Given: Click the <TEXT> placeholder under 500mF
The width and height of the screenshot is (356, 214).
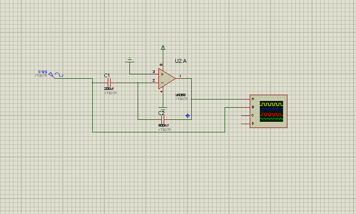Looking at the screenshot, I should click(x=165, y=130).
